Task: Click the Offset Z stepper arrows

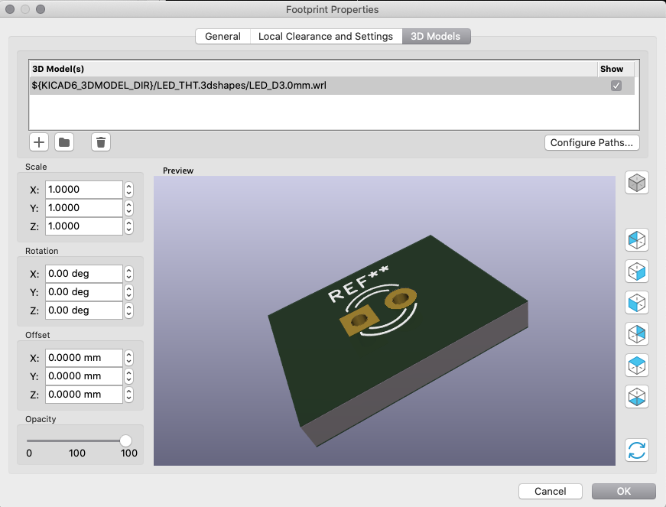Action: (x=129, y=395)
